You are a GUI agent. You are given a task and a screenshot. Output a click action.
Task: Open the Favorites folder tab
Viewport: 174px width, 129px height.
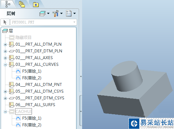36,5
